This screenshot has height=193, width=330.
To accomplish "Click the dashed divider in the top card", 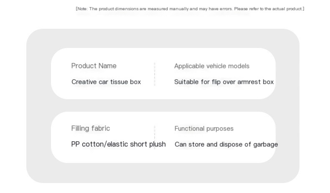I will point(155,74).
